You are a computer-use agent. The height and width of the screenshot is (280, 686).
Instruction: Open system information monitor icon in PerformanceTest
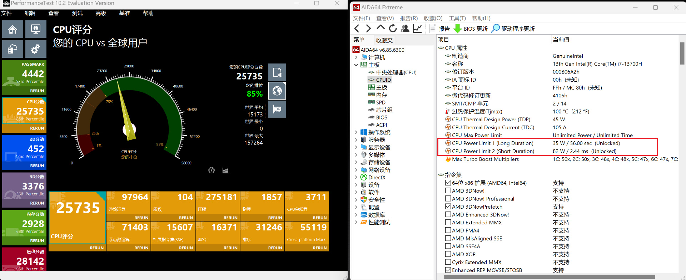tap(36, 29)
